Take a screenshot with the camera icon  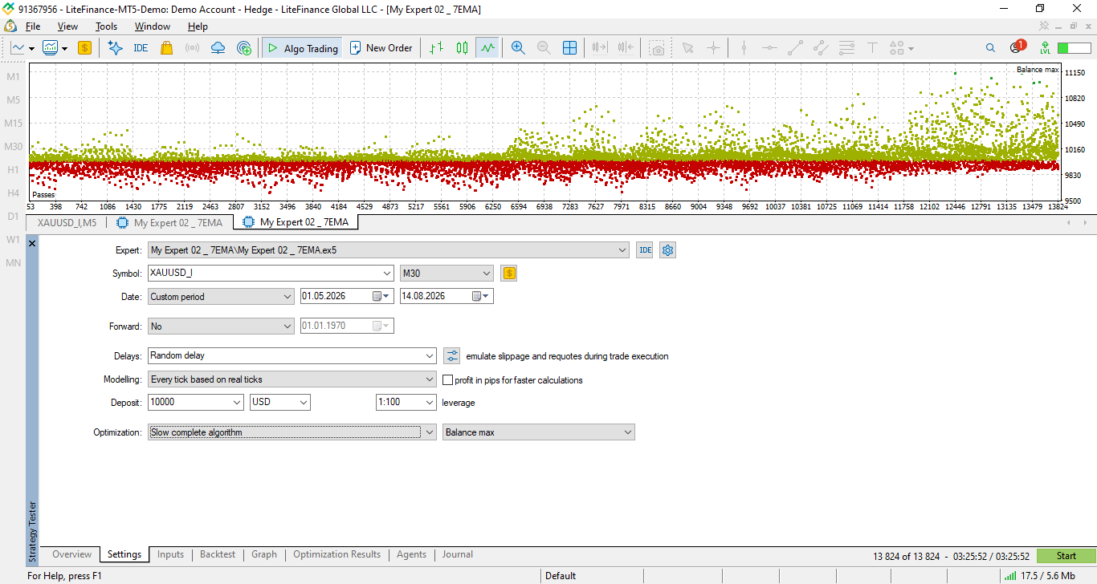coord(658,48)
